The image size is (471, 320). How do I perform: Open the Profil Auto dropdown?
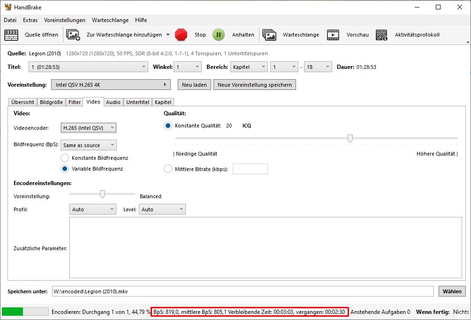[93, 209]
